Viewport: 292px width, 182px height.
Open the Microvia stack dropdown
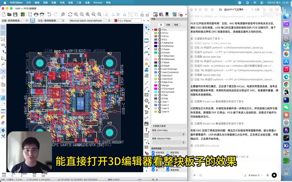(x=90, y=21)
